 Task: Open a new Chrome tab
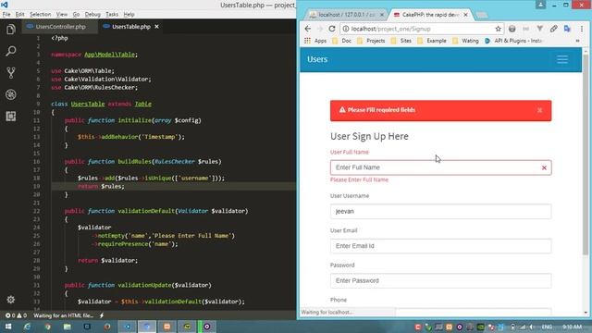click(x=481, y=15)
